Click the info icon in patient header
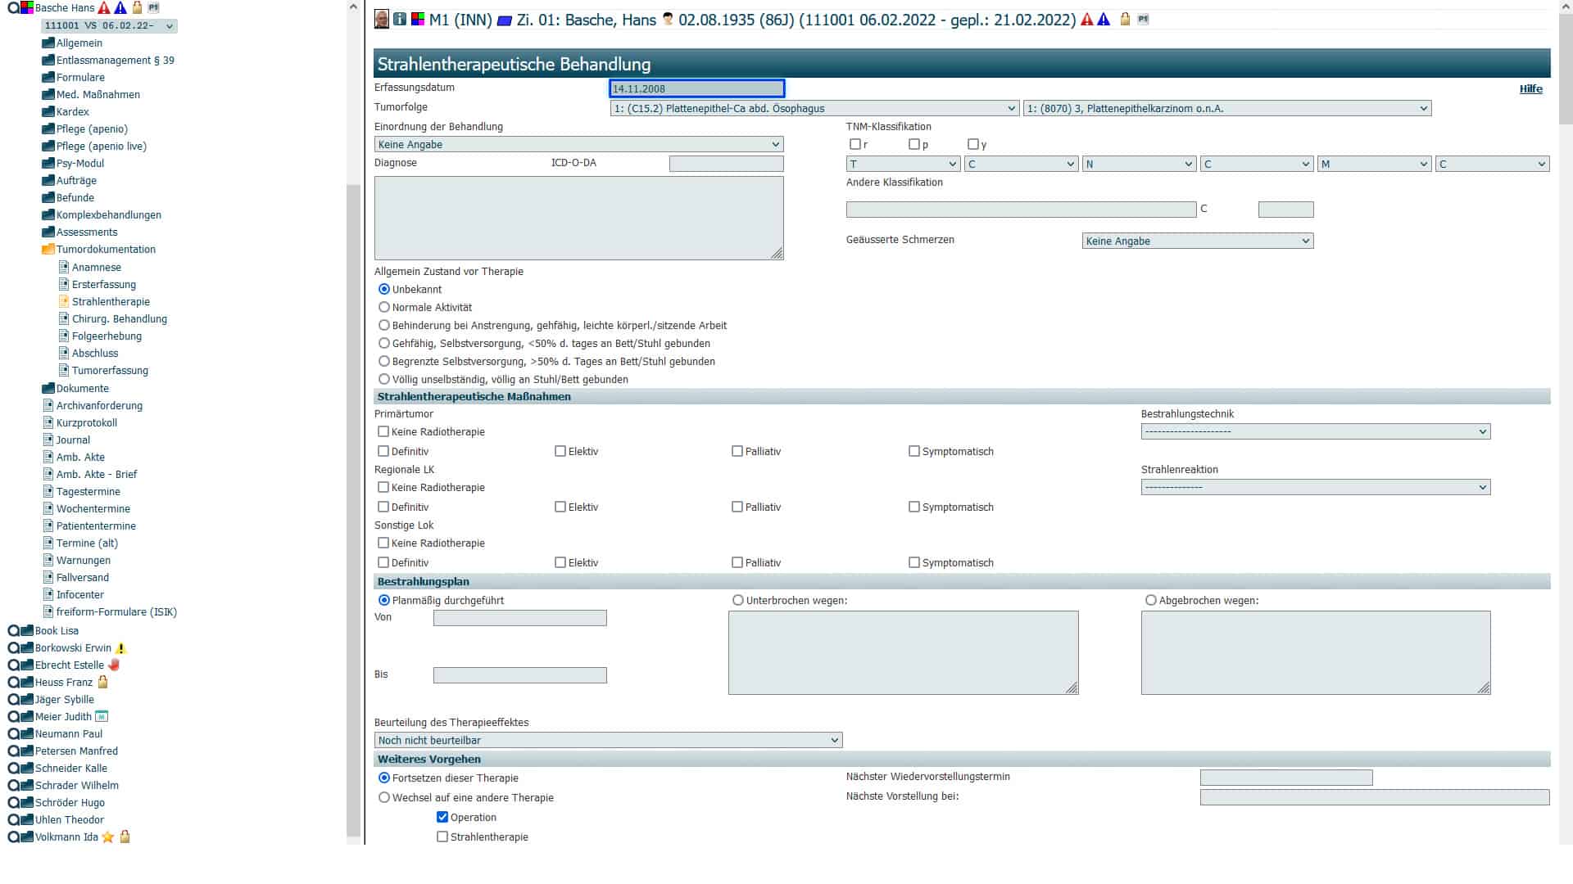This screenshot has width=1573, height=884. (x=400, y=19)
